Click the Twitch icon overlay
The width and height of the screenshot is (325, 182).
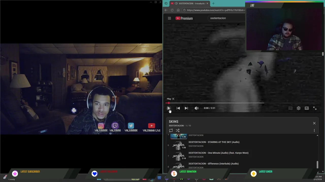(115, 126)
